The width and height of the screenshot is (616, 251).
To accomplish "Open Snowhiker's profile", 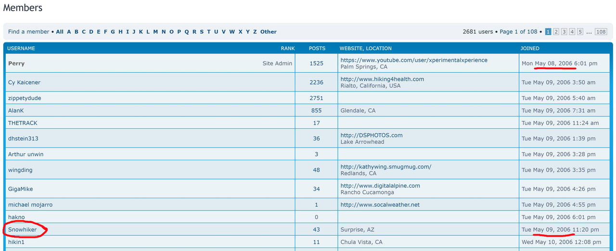I will point(22,230).
